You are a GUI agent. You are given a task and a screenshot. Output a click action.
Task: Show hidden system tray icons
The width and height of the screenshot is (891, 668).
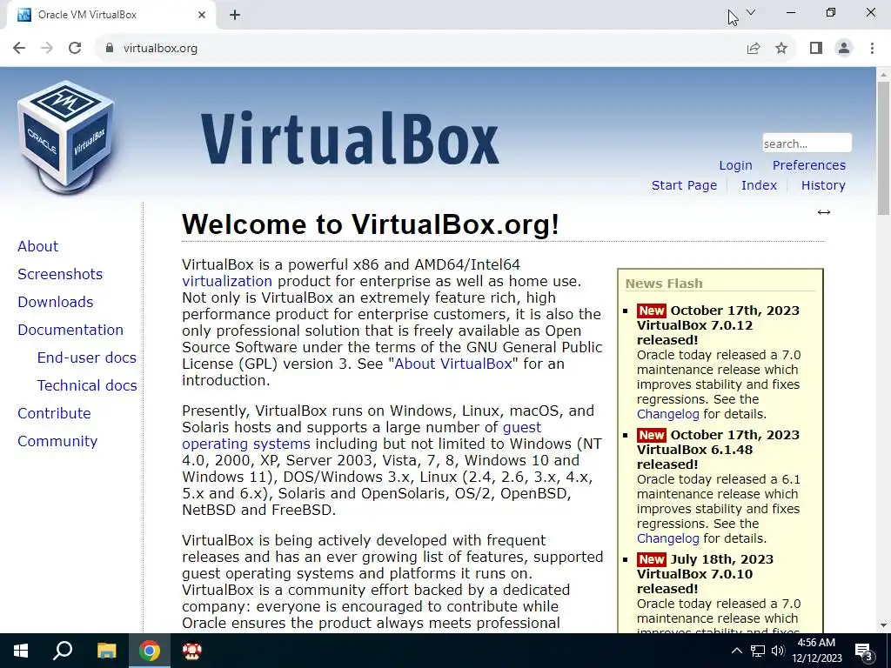(736, 651)
